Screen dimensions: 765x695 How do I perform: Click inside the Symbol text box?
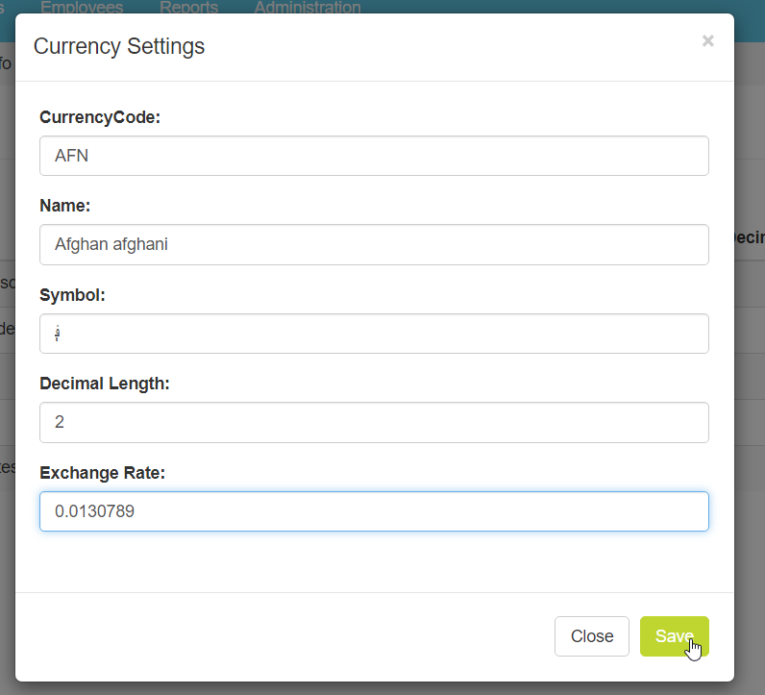[374, 334]
